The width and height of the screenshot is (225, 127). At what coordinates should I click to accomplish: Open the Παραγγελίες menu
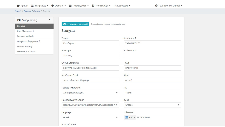[79, 6]
